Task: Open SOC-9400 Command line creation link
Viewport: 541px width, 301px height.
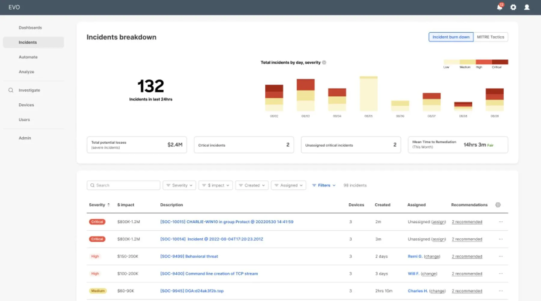Action: [209, 274]
